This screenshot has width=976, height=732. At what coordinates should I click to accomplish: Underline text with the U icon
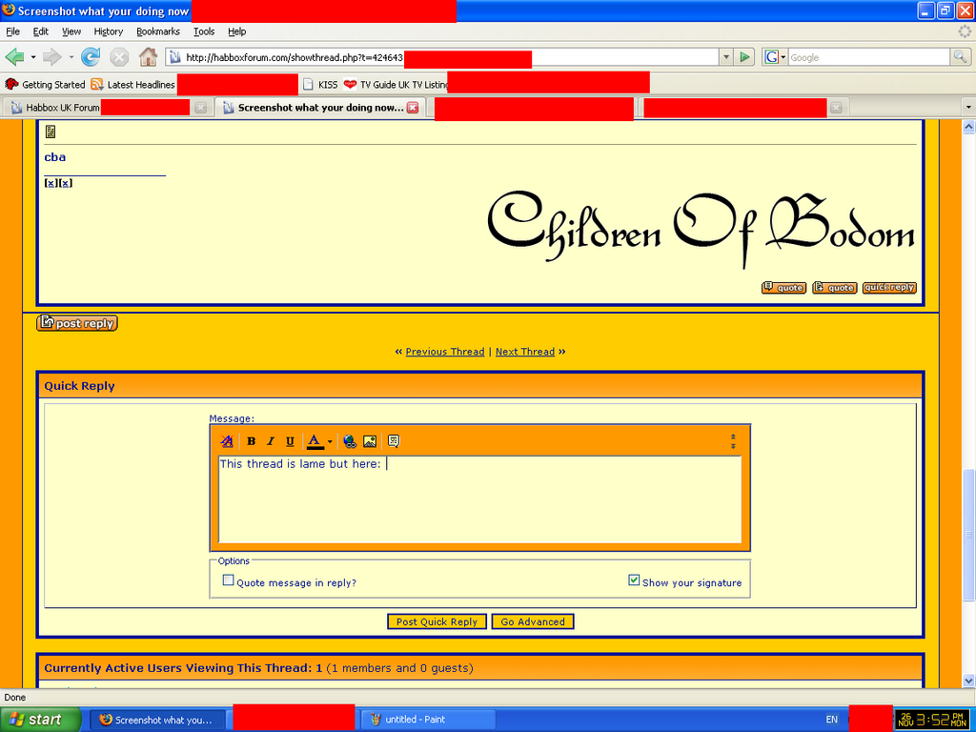click(290, 441)
